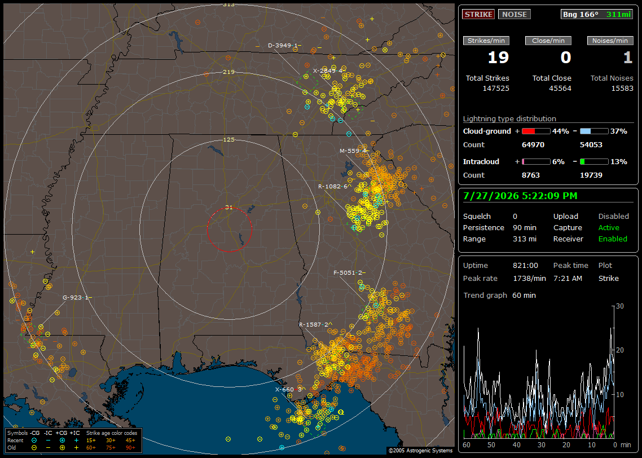Click the Range value 313 mi
The image size is (642, 458).
pyautogui.click(x=525, y=239)
